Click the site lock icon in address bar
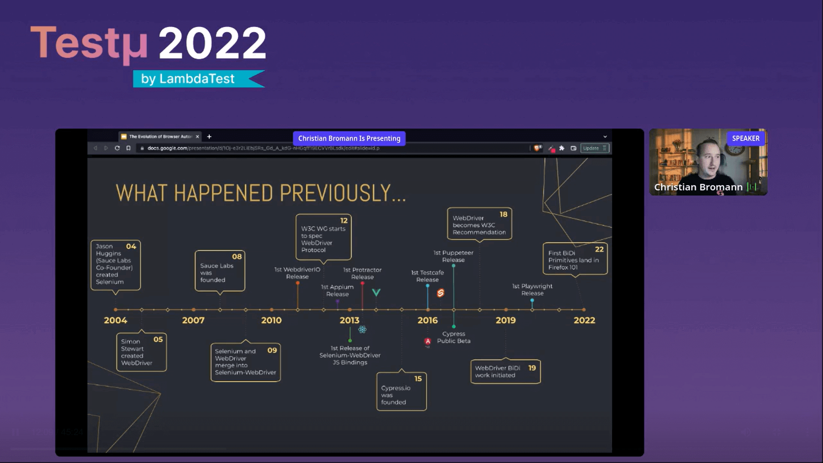The width and height of the screenshot is (823, 463). [142, 148]
